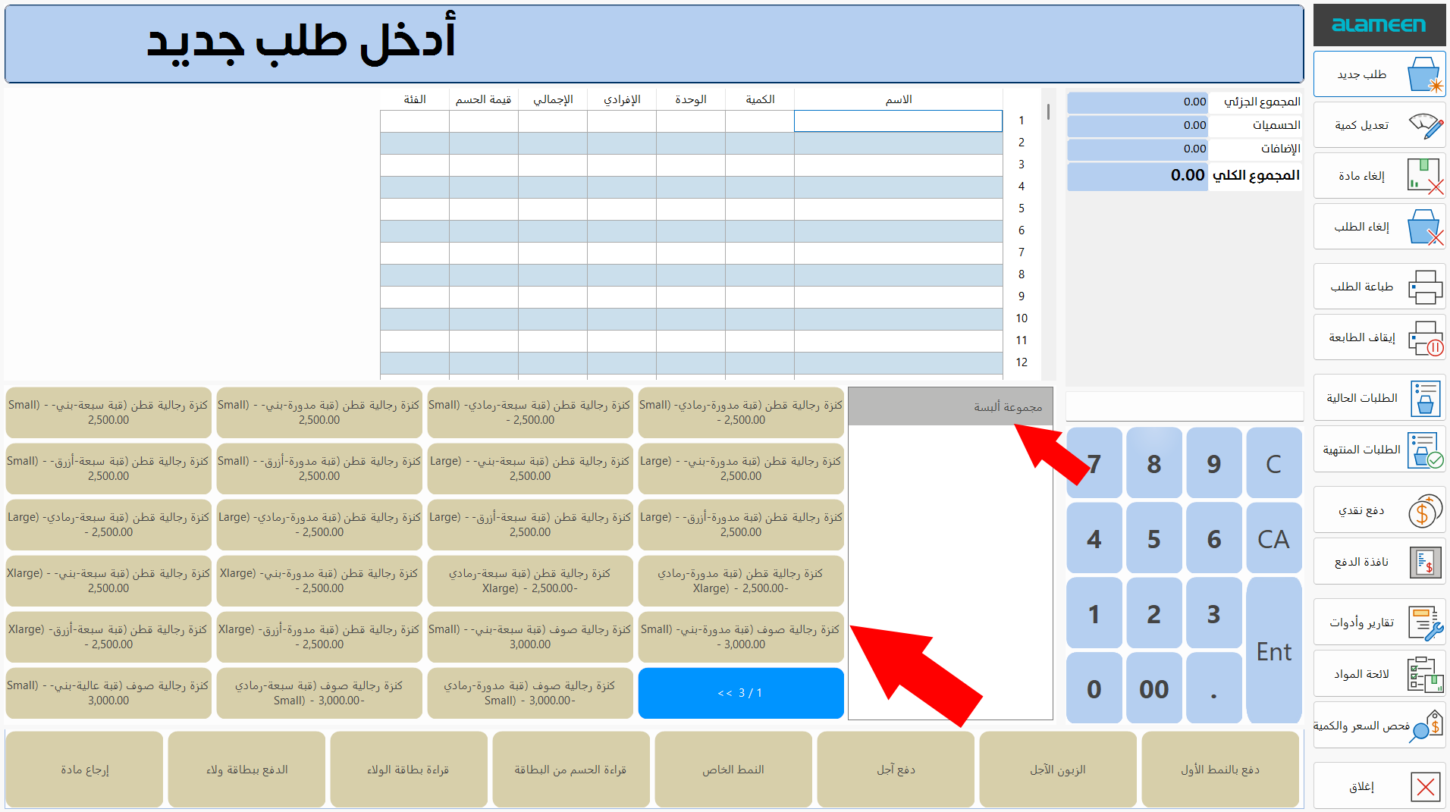The width and height of the screenshot is (1450, 812).
Task: Click the item name field in row 1
Action: (x=898, y=121)
